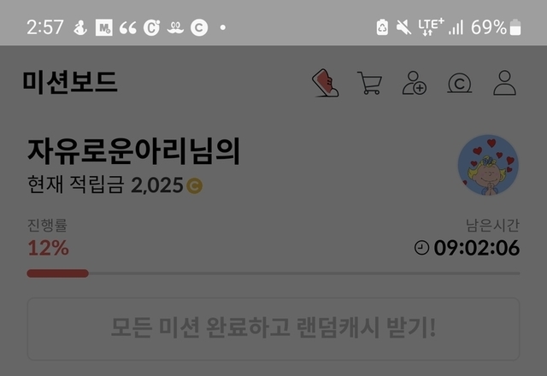
Task: Click the 모든 미션 완료하고 랜덤캐시 받기 button
Action: [273, 328]
